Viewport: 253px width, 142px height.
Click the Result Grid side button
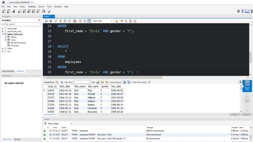pos(247,86)
